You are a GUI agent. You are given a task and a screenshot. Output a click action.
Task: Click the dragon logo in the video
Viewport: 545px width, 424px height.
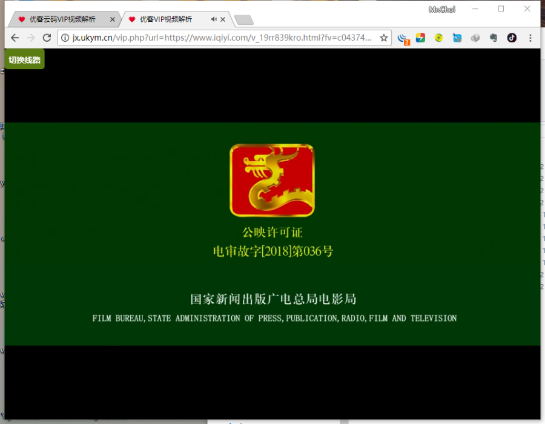tap(272, 180)
